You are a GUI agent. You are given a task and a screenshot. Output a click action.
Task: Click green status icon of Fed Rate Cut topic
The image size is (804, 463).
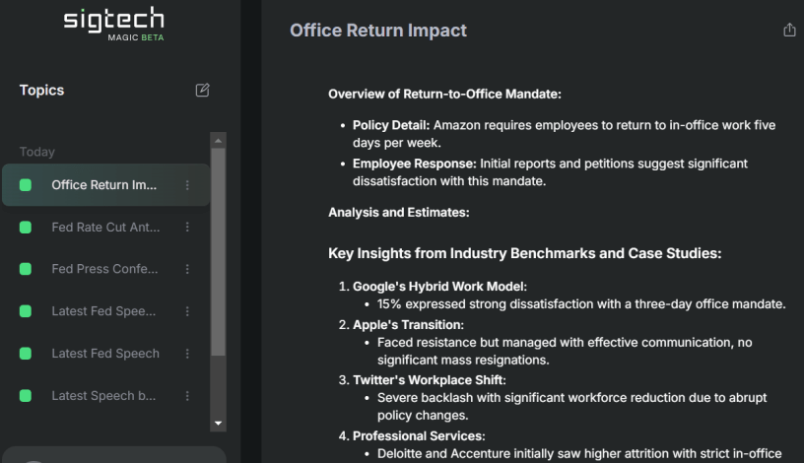[26, 228]
